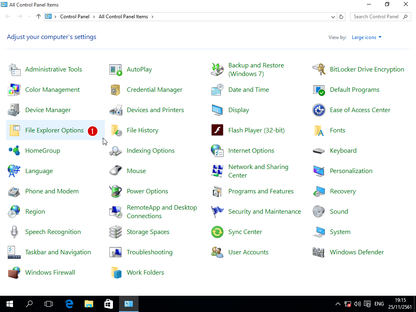Click the Search Control Panel field

[x=376, y=17]
